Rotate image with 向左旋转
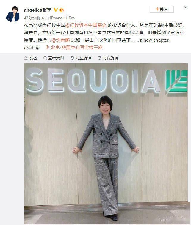This screenshot has width=191, height=225. [x=81, y=58]
